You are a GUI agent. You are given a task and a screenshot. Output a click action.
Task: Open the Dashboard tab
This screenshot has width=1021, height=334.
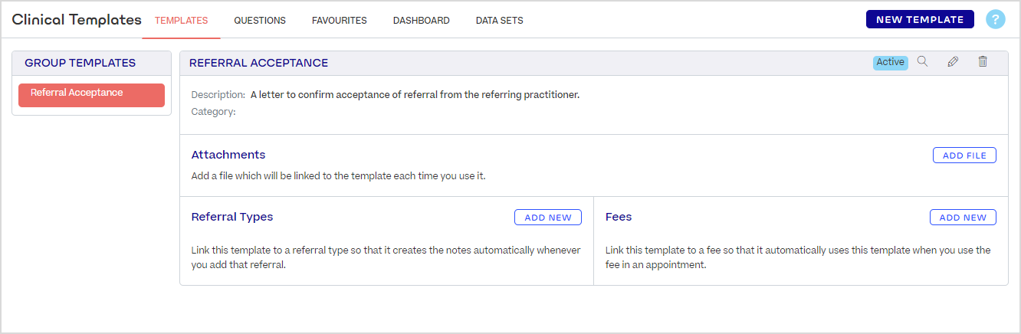422,21
